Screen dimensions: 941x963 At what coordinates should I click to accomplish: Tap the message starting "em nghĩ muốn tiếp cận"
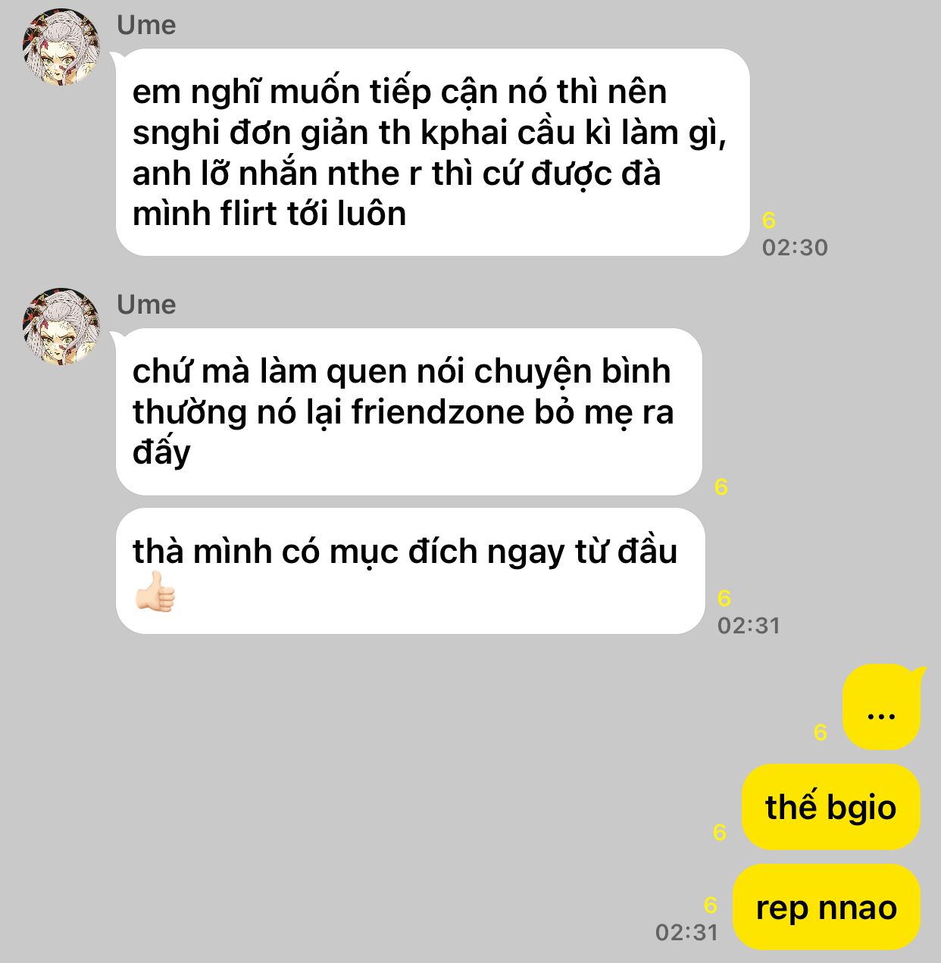coord(432,152)
